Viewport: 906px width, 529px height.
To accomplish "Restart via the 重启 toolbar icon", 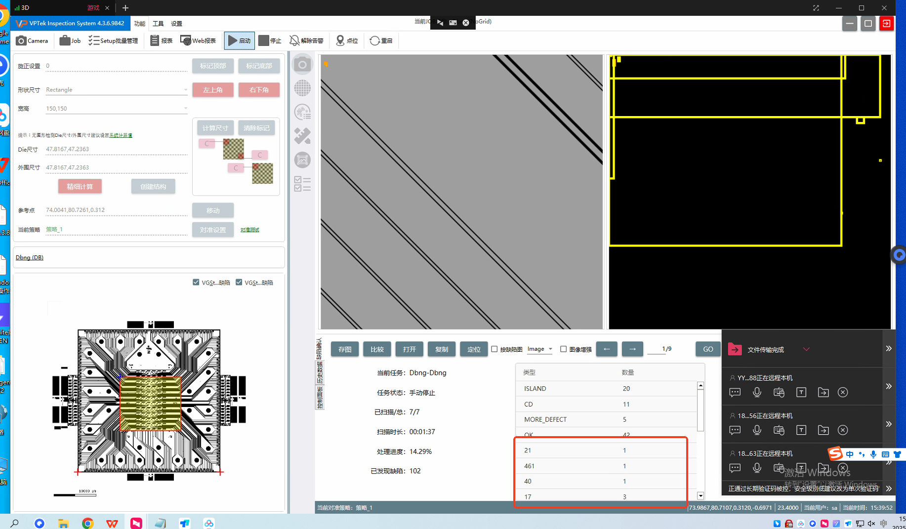I will pos(381,41).
